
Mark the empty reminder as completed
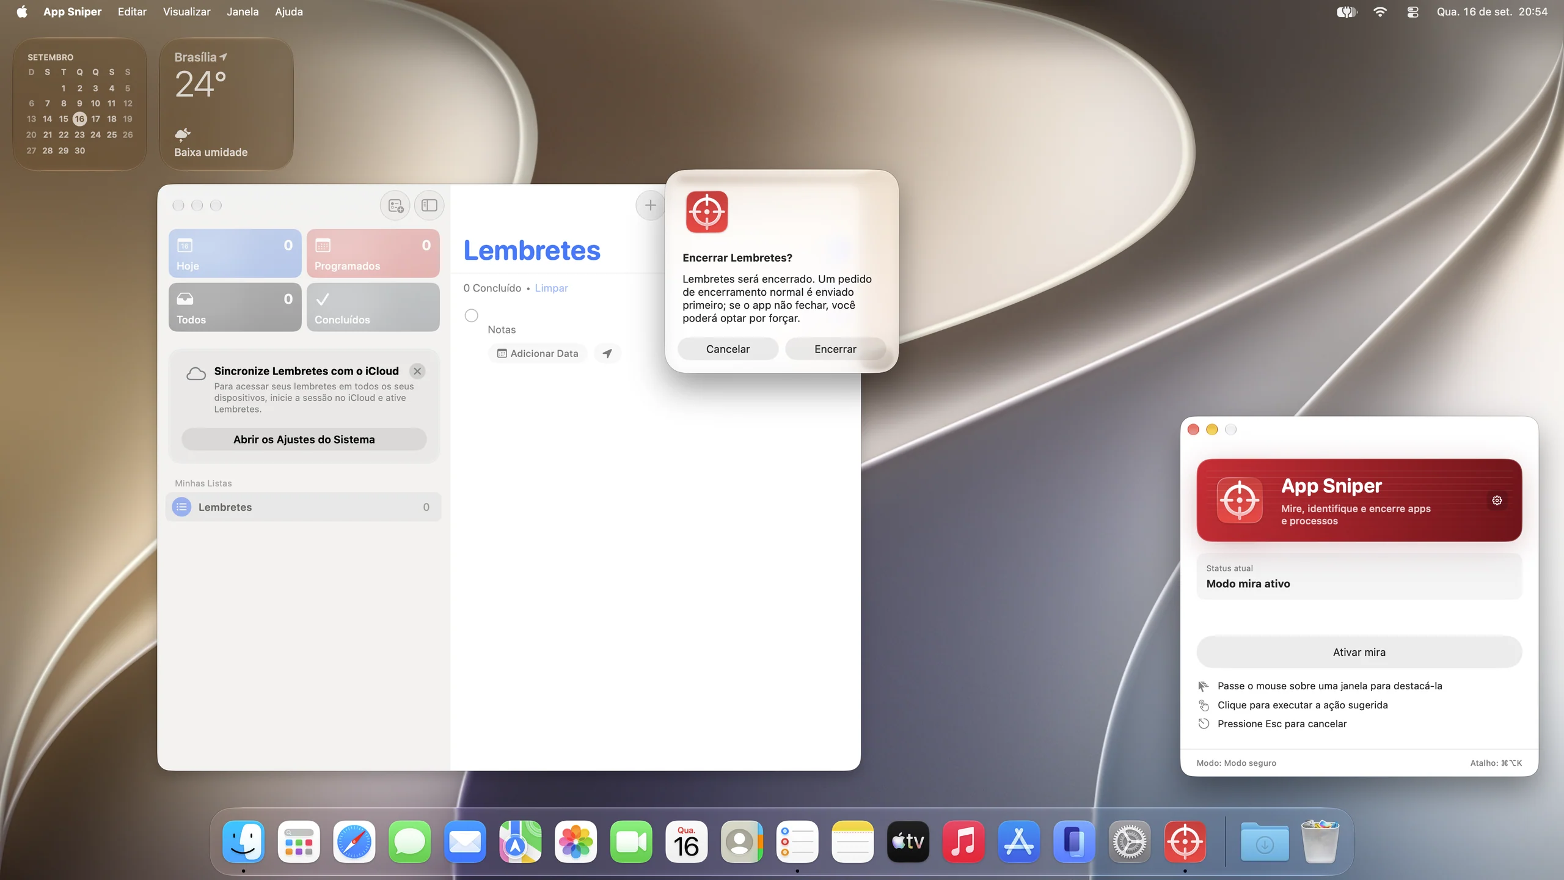471,315
